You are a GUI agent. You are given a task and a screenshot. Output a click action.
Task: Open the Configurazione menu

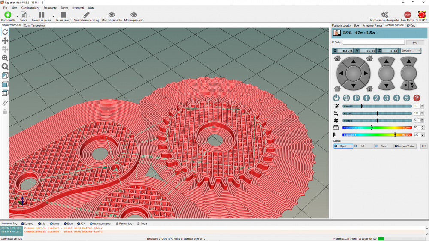(30, 8)
